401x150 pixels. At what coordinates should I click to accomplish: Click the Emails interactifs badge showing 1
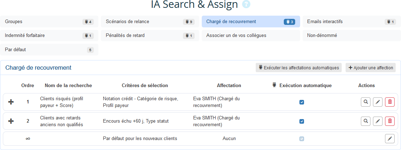(390, 22)
